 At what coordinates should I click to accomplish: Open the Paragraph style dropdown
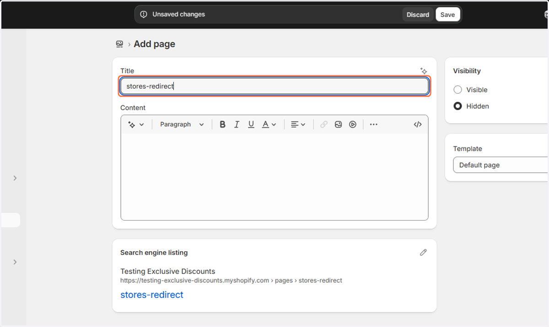click(x=182, y=124)
